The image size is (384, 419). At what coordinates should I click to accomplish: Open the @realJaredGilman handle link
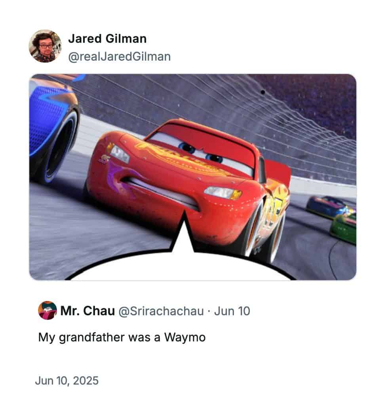tap(120, 57)
